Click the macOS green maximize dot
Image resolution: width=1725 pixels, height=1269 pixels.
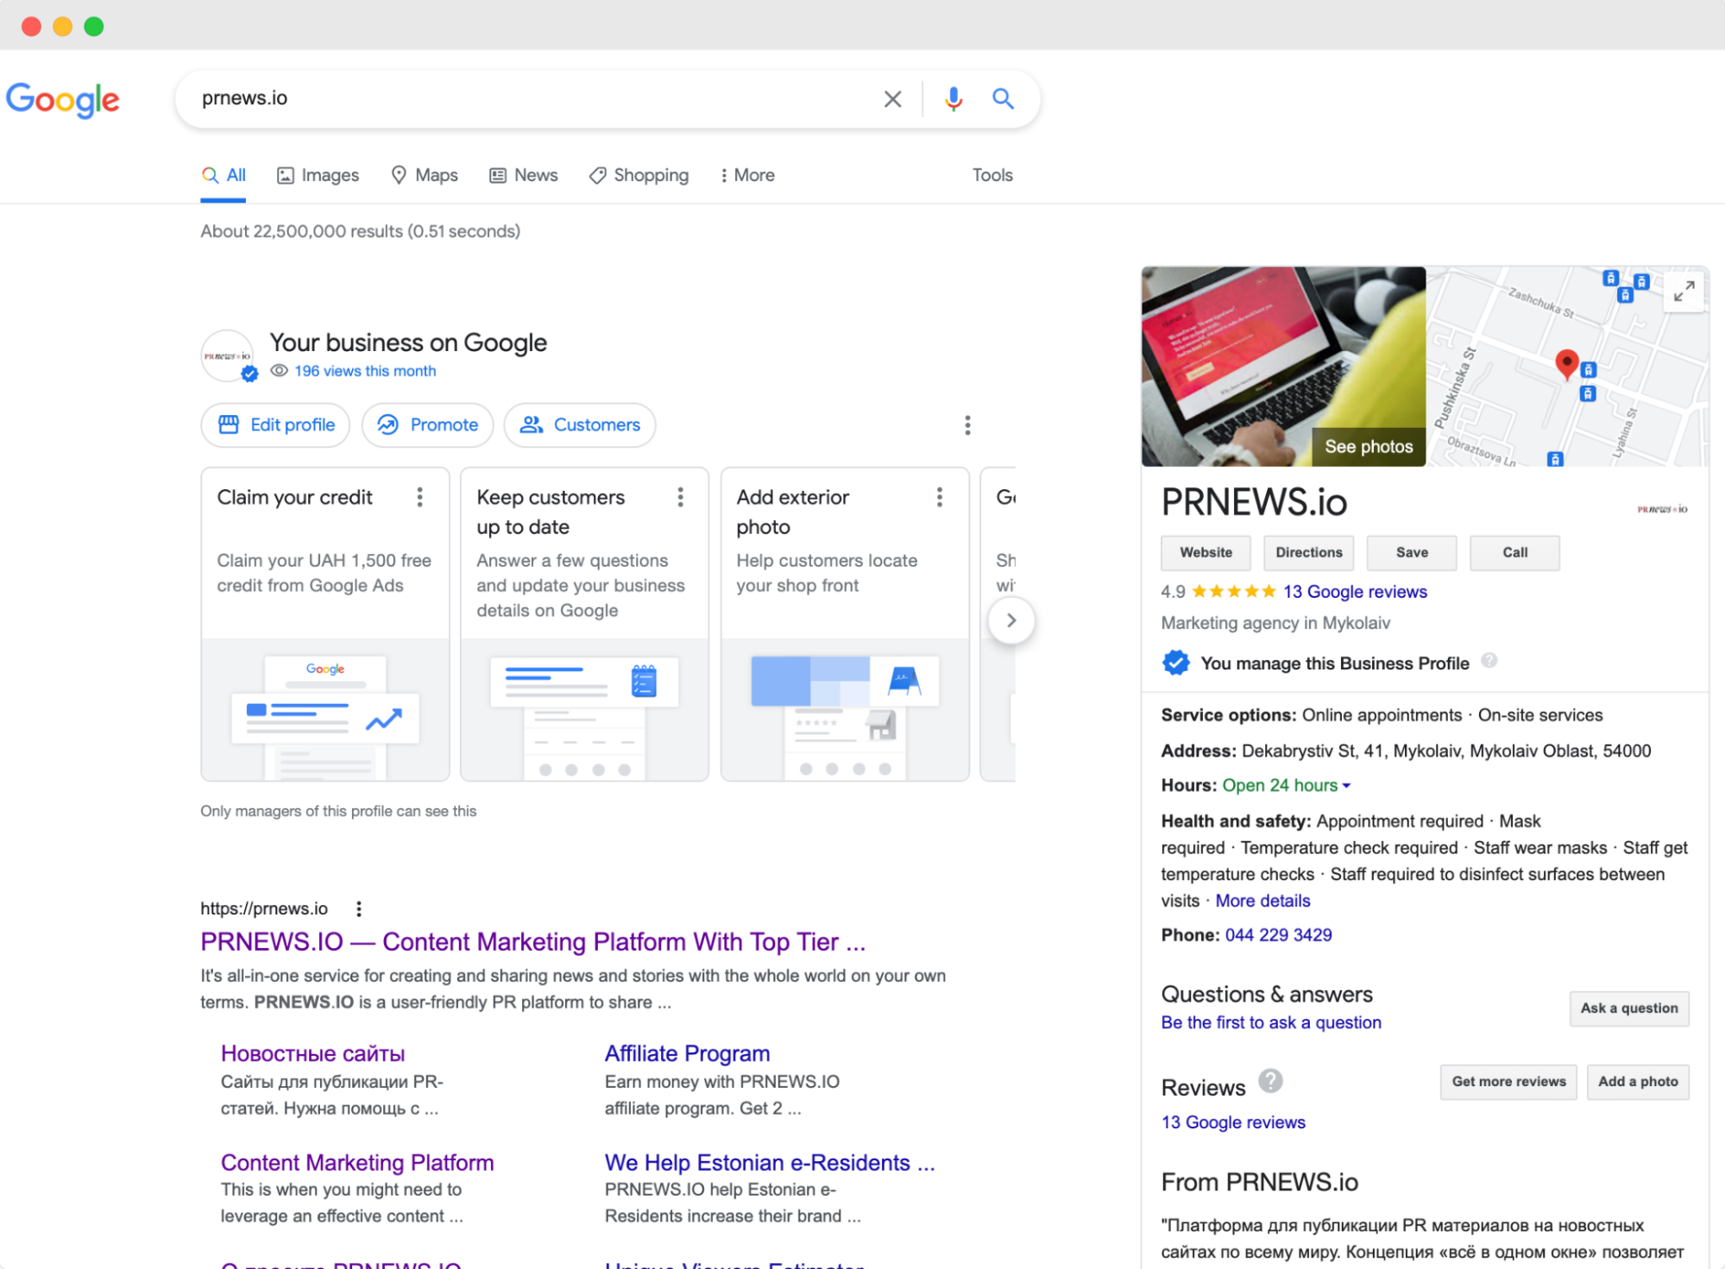click(93, 27)
